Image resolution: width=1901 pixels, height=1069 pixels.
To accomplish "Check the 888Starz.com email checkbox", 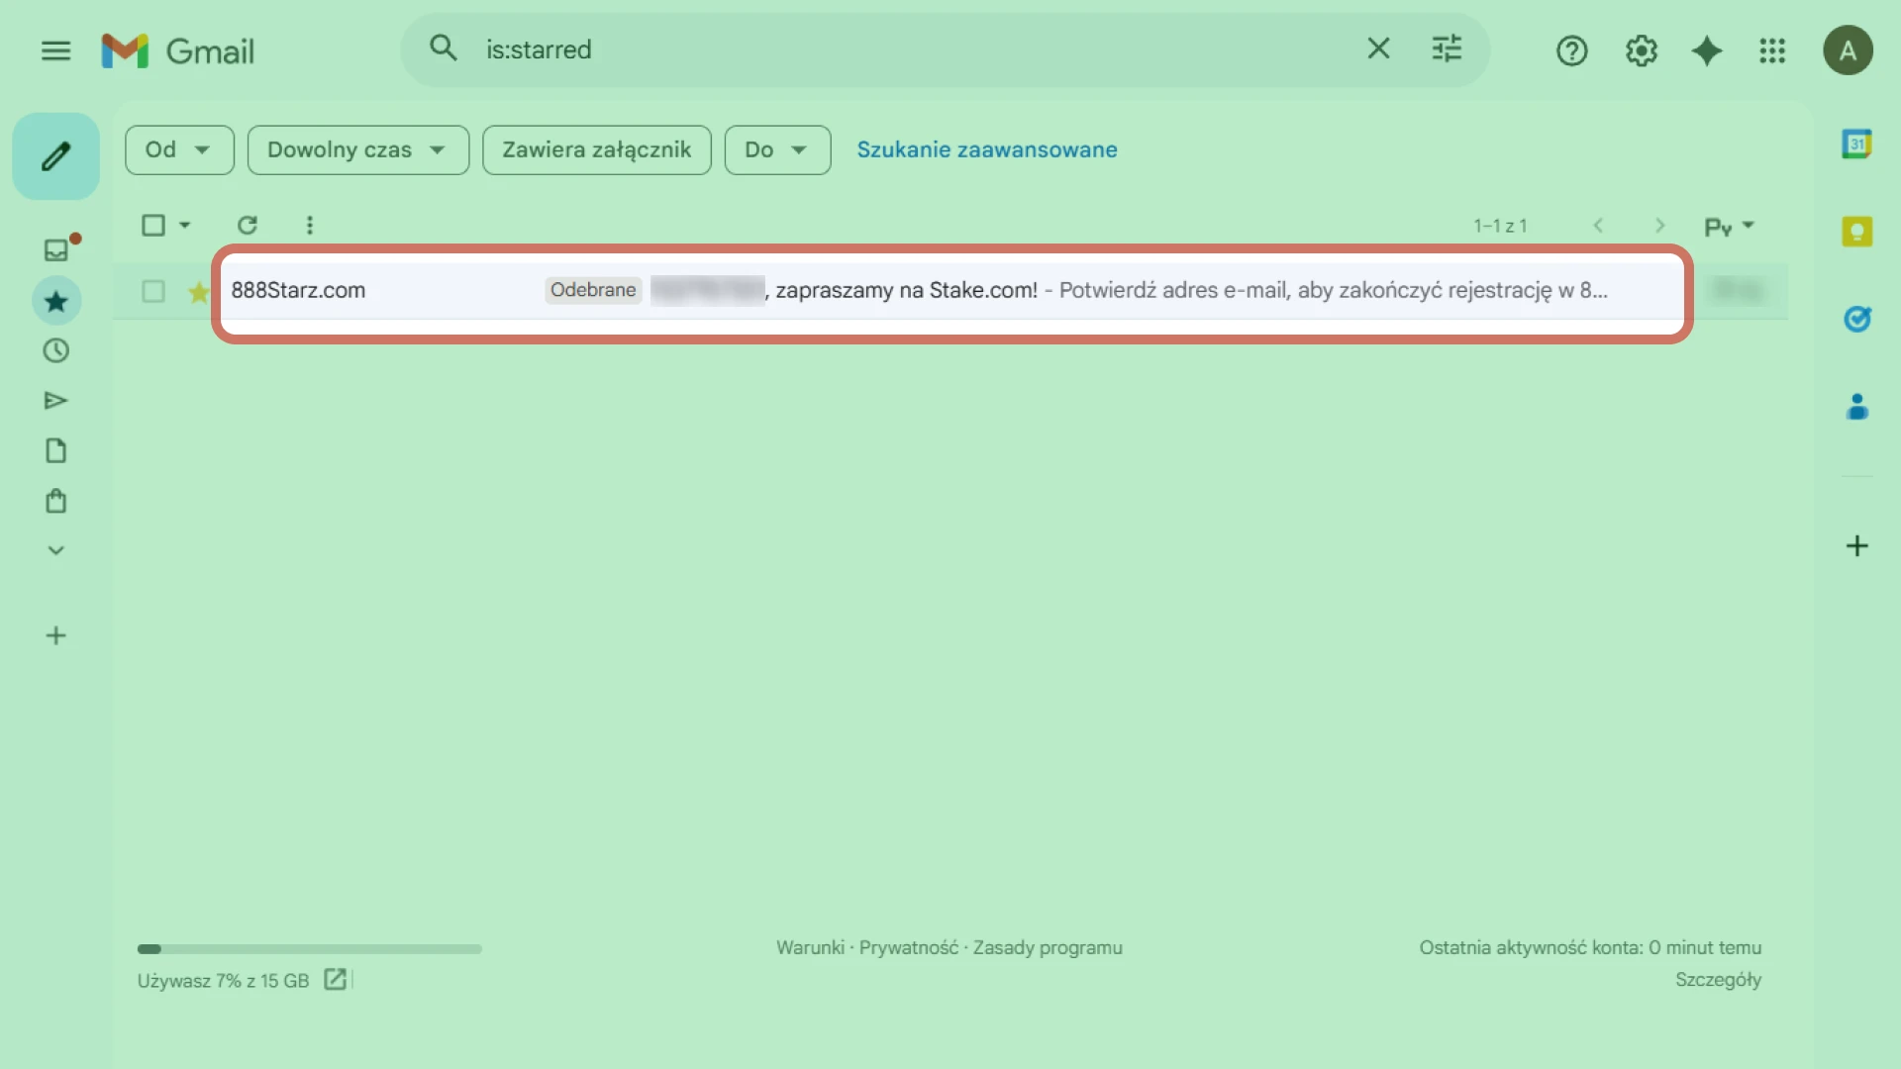I will (153, 291).
